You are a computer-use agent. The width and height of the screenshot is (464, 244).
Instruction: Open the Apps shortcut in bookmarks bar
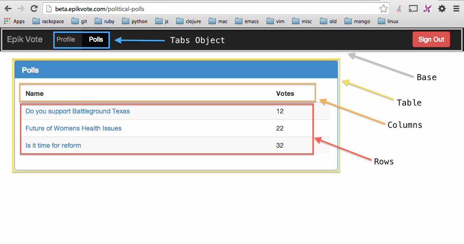14,21
